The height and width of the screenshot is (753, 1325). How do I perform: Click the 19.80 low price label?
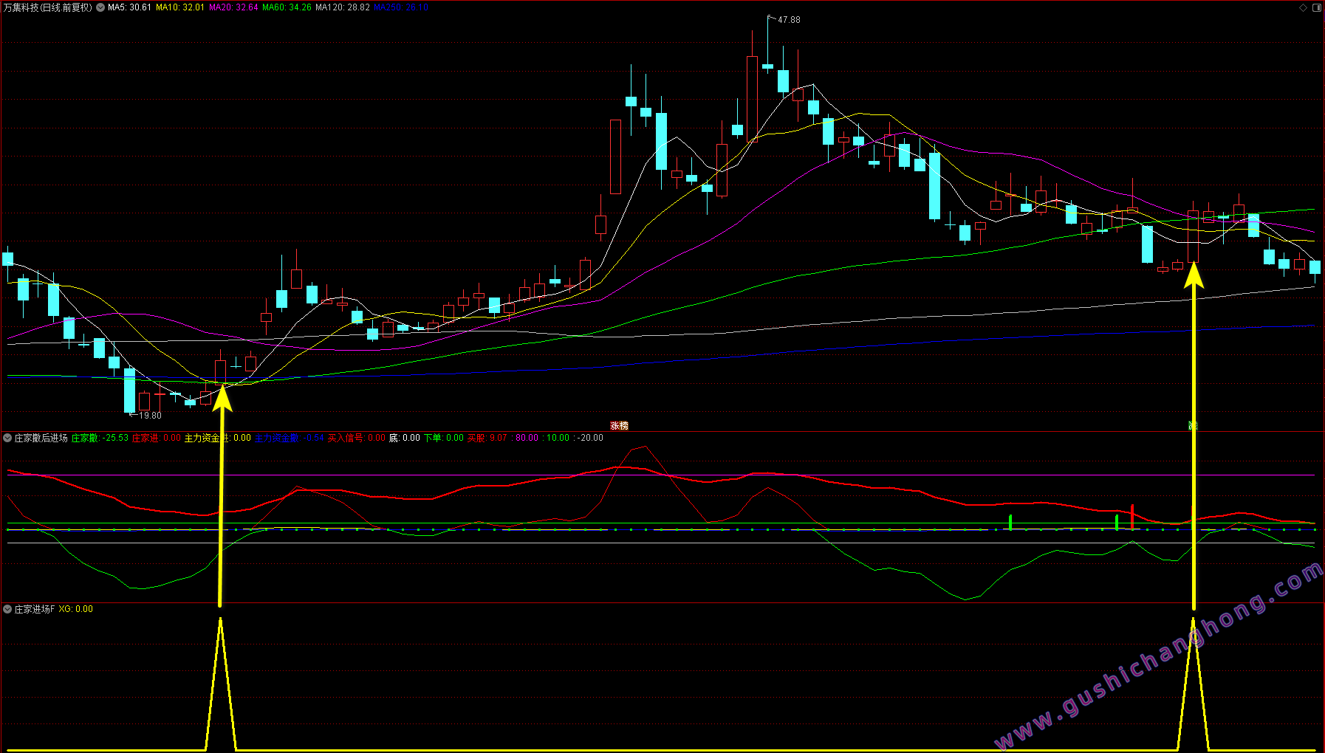click(150, 416)
